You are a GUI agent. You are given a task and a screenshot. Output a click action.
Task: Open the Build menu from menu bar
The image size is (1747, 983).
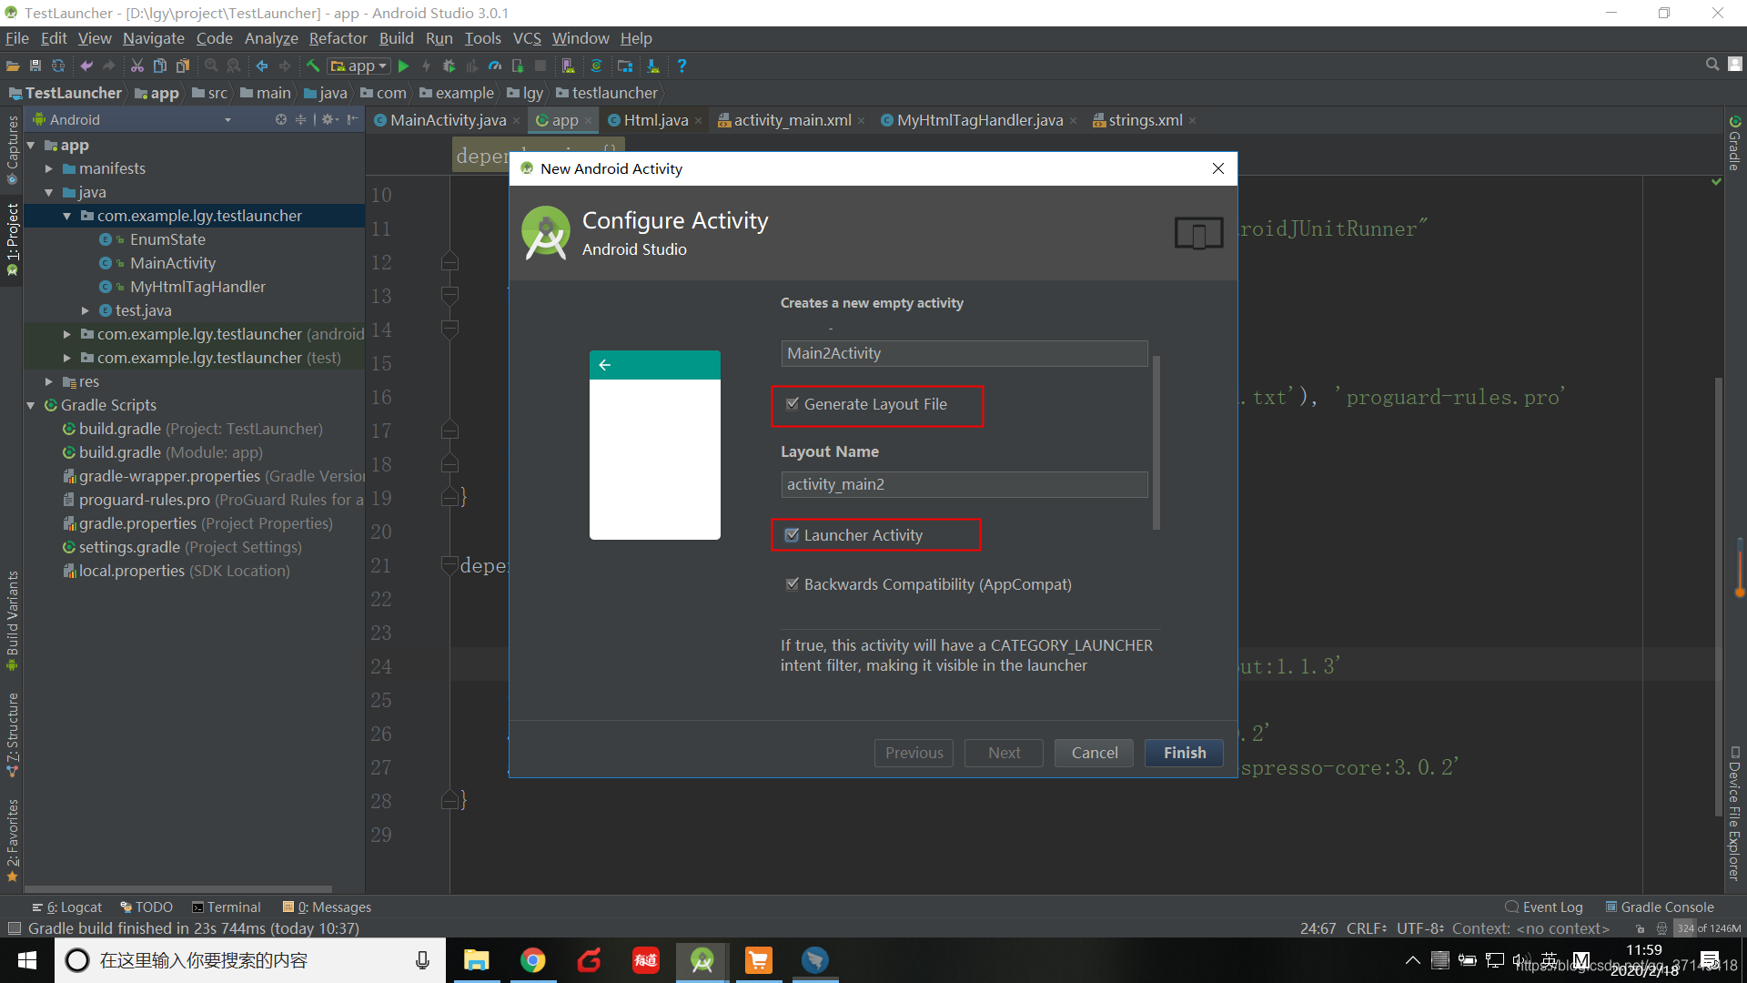tap(395, 38)
